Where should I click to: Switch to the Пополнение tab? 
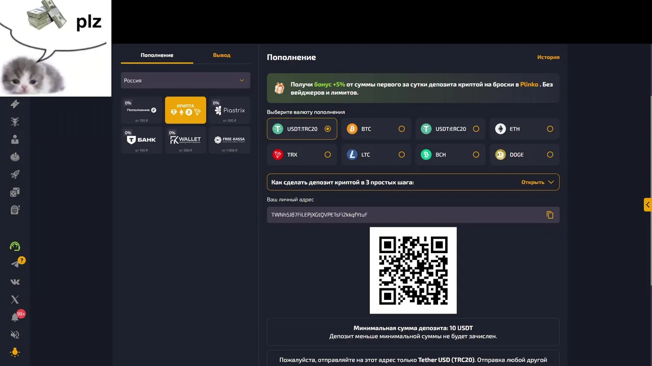click(157, 55)
